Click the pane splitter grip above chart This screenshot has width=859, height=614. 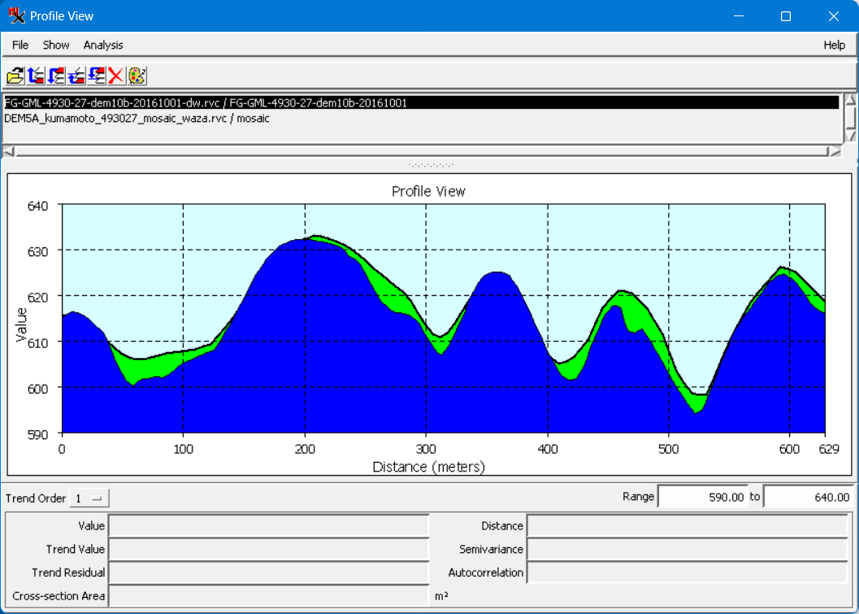point(431,164)
